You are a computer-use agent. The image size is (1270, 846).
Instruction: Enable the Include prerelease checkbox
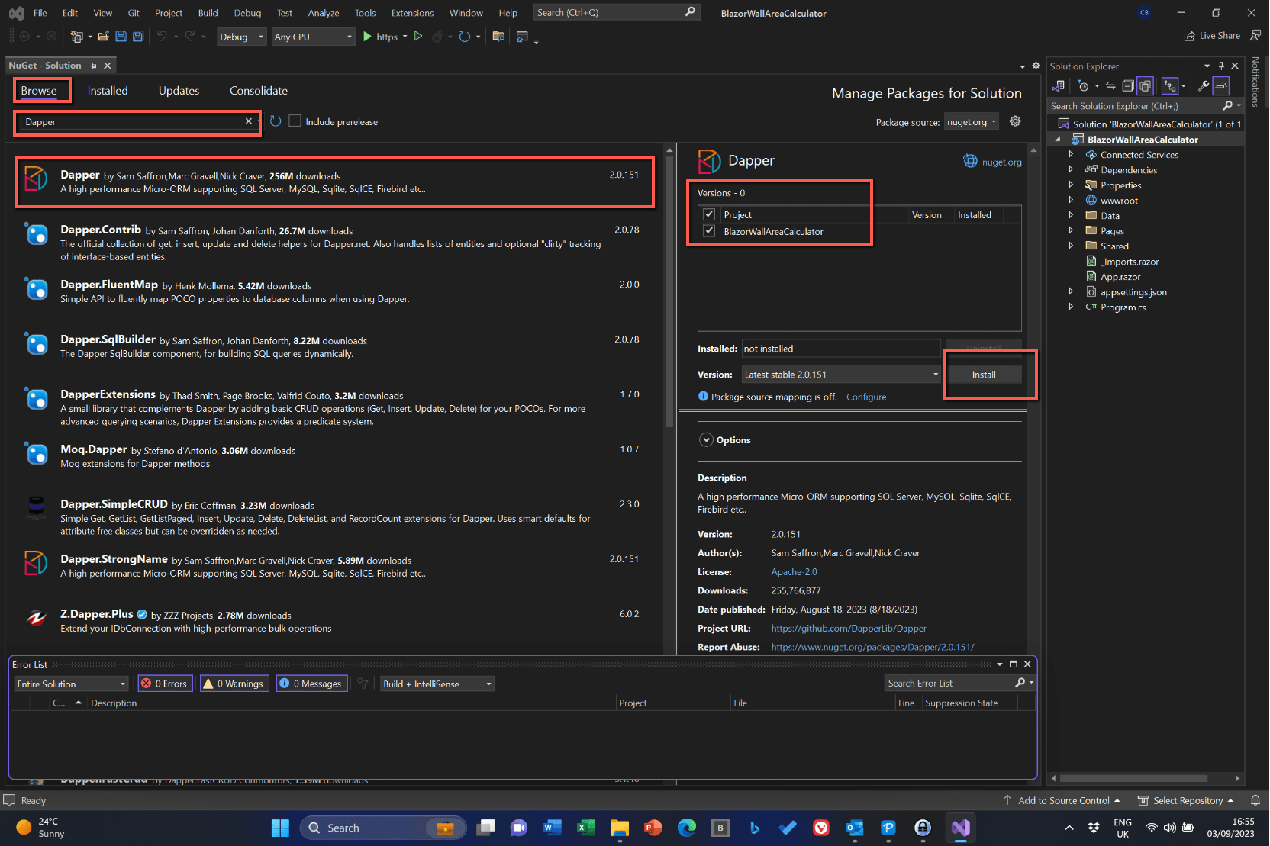coord(295,121)
